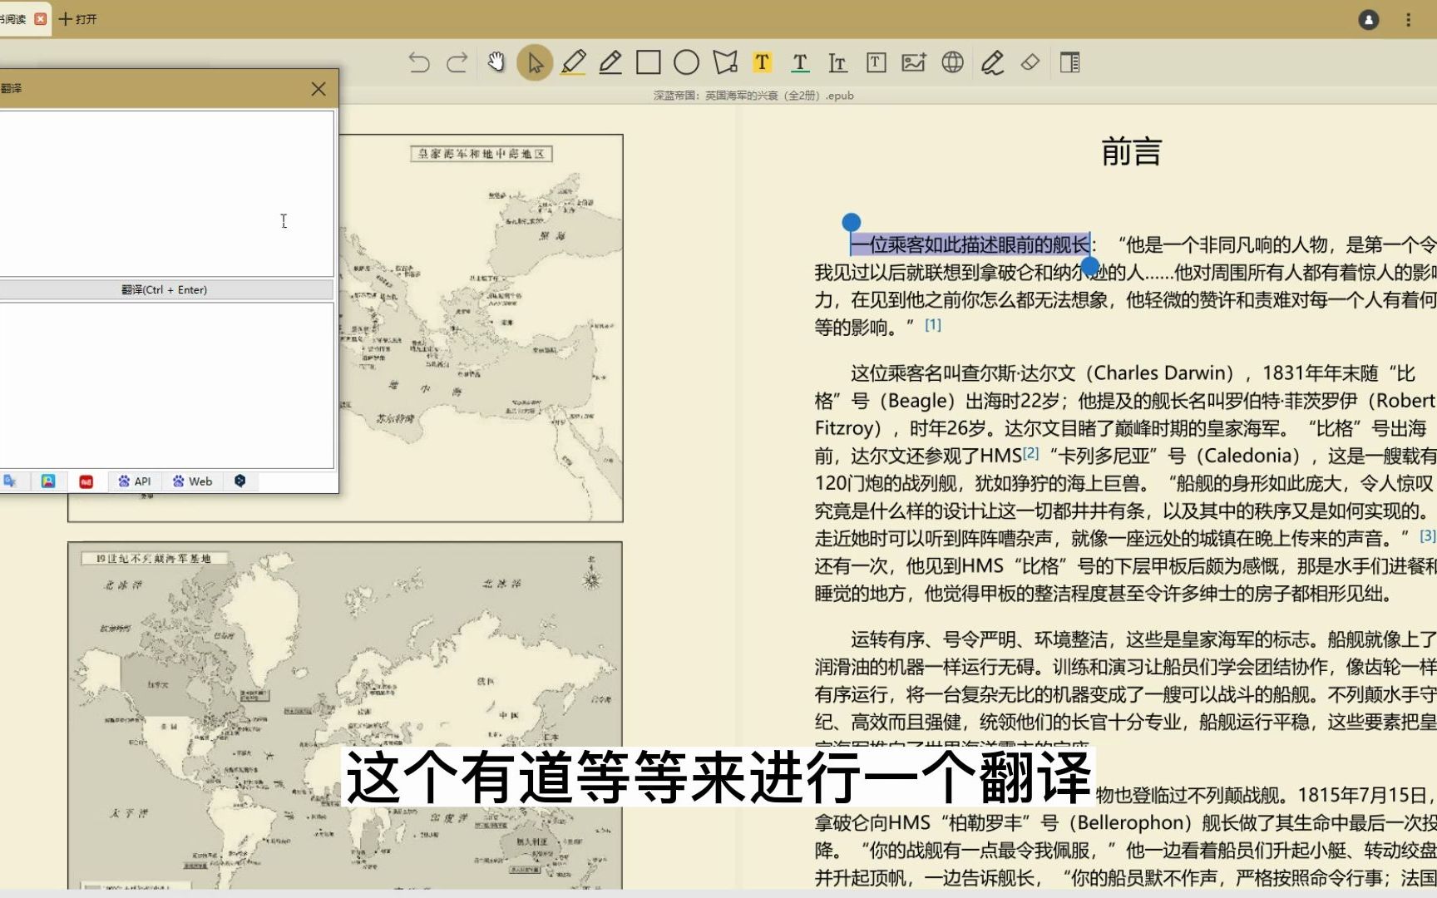Open footnote [1] link
This screenshot has height=898, width=1437.
point(933,324)
